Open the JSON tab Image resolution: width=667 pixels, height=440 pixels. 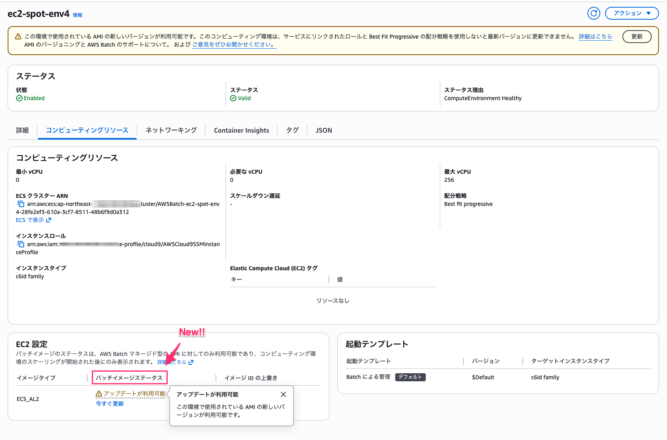(324, 130)
